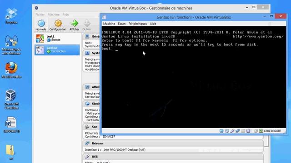Click the manager details pane vertical scrollbar
Screen dimensions: 291x163
click(x=266, y=141)
